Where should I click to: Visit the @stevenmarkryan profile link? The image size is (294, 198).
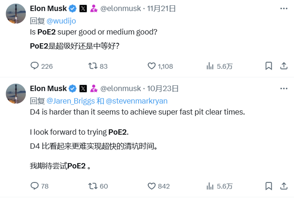pyautogui.click(x=137, y=101)
